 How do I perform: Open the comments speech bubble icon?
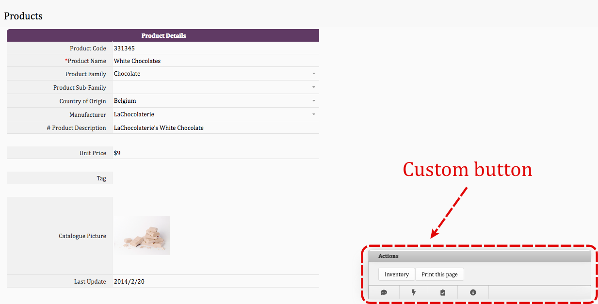coord(384,292)
